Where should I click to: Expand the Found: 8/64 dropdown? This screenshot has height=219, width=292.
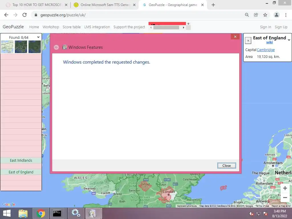38,37
